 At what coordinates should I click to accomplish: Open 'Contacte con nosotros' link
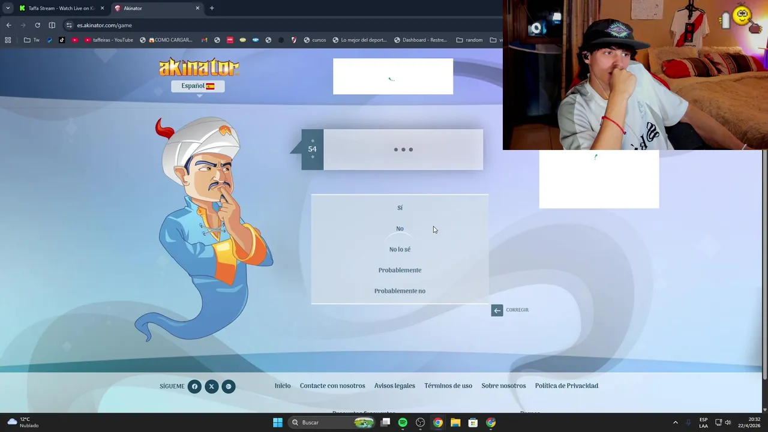pos(332,386)
